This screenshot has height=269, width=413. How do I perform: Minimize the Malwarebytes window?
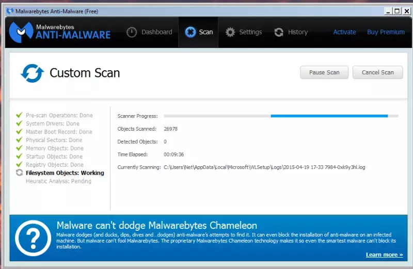pos(388,11)
